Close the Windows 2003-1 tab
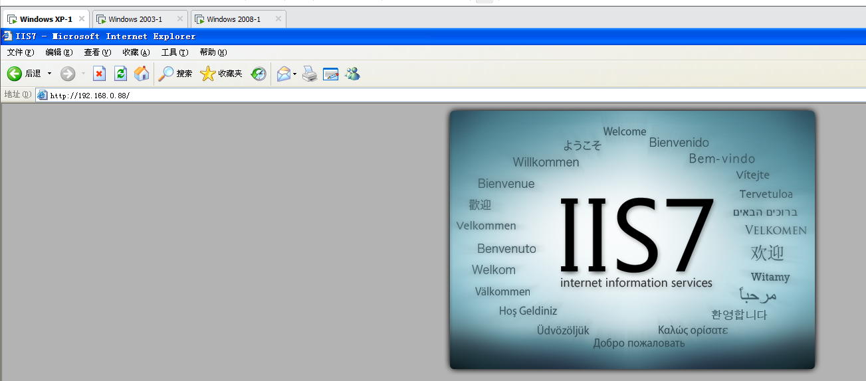The height and width of the screenshot is (381, 866). point(179,19)
